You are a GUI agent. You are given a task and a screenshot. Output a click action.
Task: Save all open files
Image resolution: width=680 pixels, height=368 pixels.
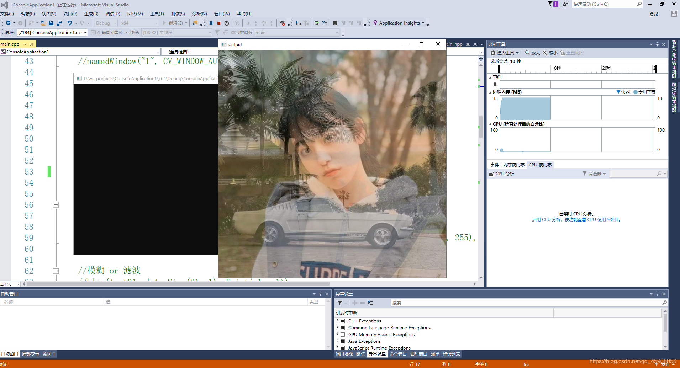click(x=59, y=23)
